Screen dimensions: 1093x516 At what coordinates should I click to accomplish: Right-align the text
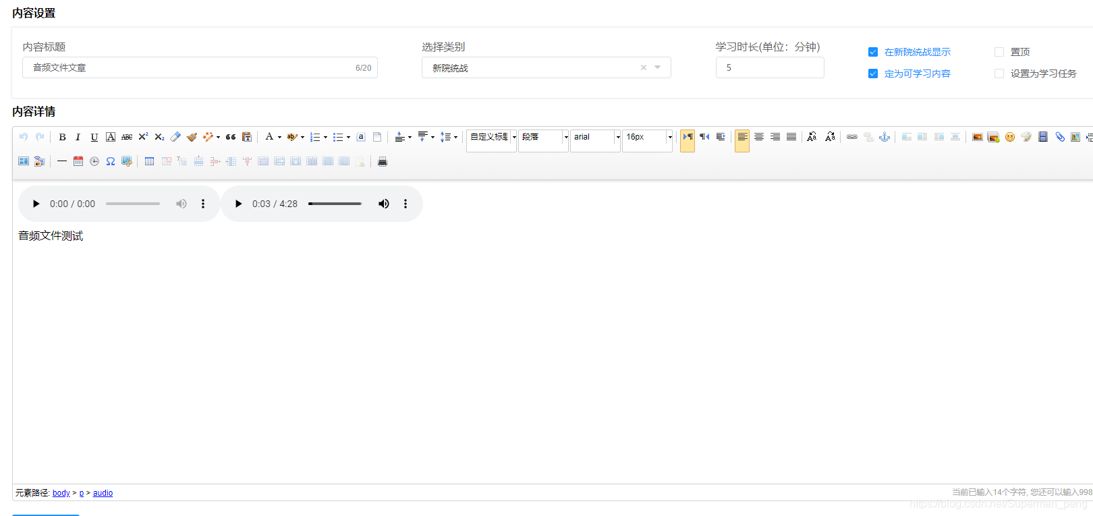(x=775, y=137)
